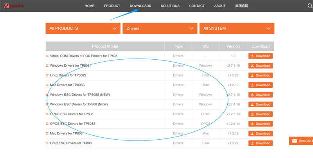This screenshot has height=158, width=313.
Task: Download Linux ESC Drivers for TP808
Action: tap(261, 143)
